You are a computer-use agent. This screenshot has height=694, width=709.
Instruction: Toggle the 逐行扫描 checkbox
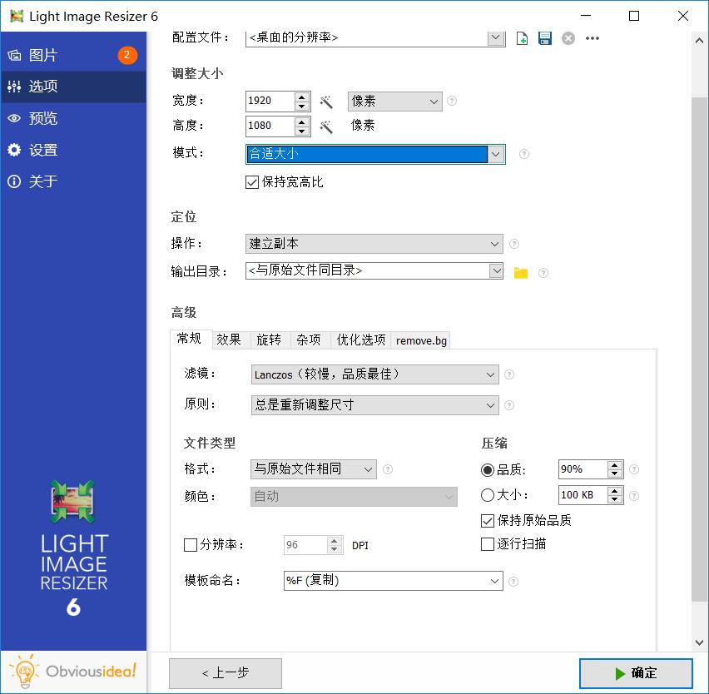point(488,544)
